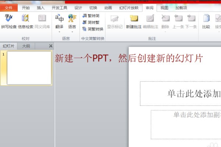Screen dimensions: 221x147
Task: Click the 接受 accept changes icon
Action: coord(218,18)
